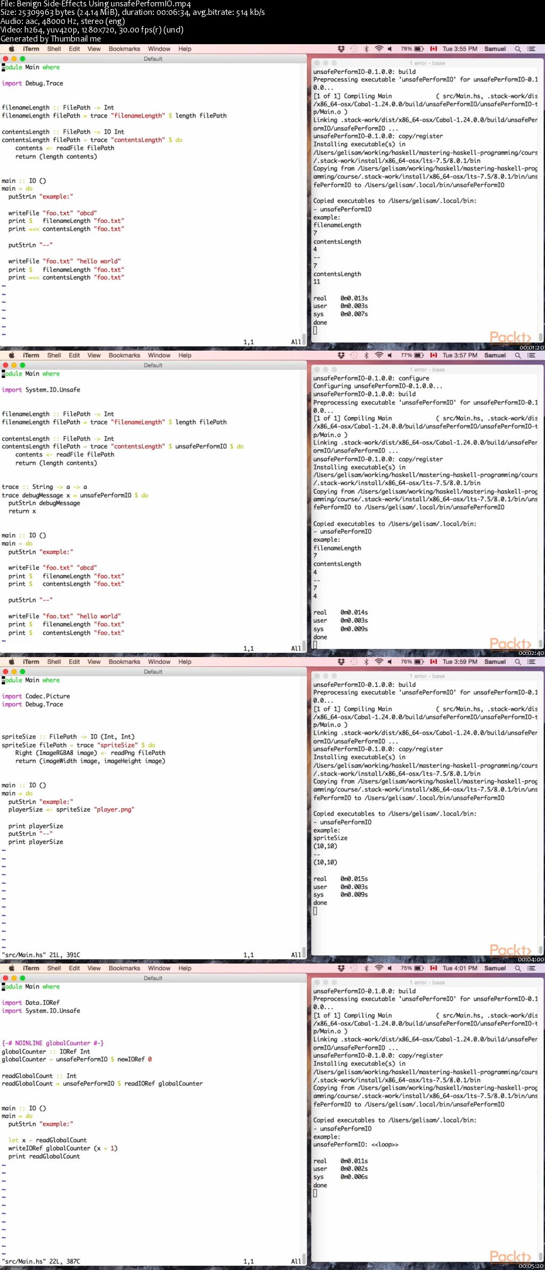Click the Canadian flag input icon at 3:57 PM
The height and width of the screenshot is (1270, 545).
pyautogui.click(x=433, y=355)
